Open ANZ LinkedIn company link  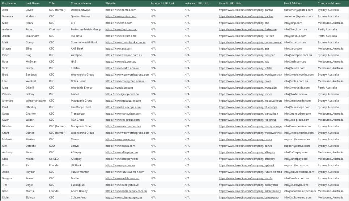[x=244, y=48]
